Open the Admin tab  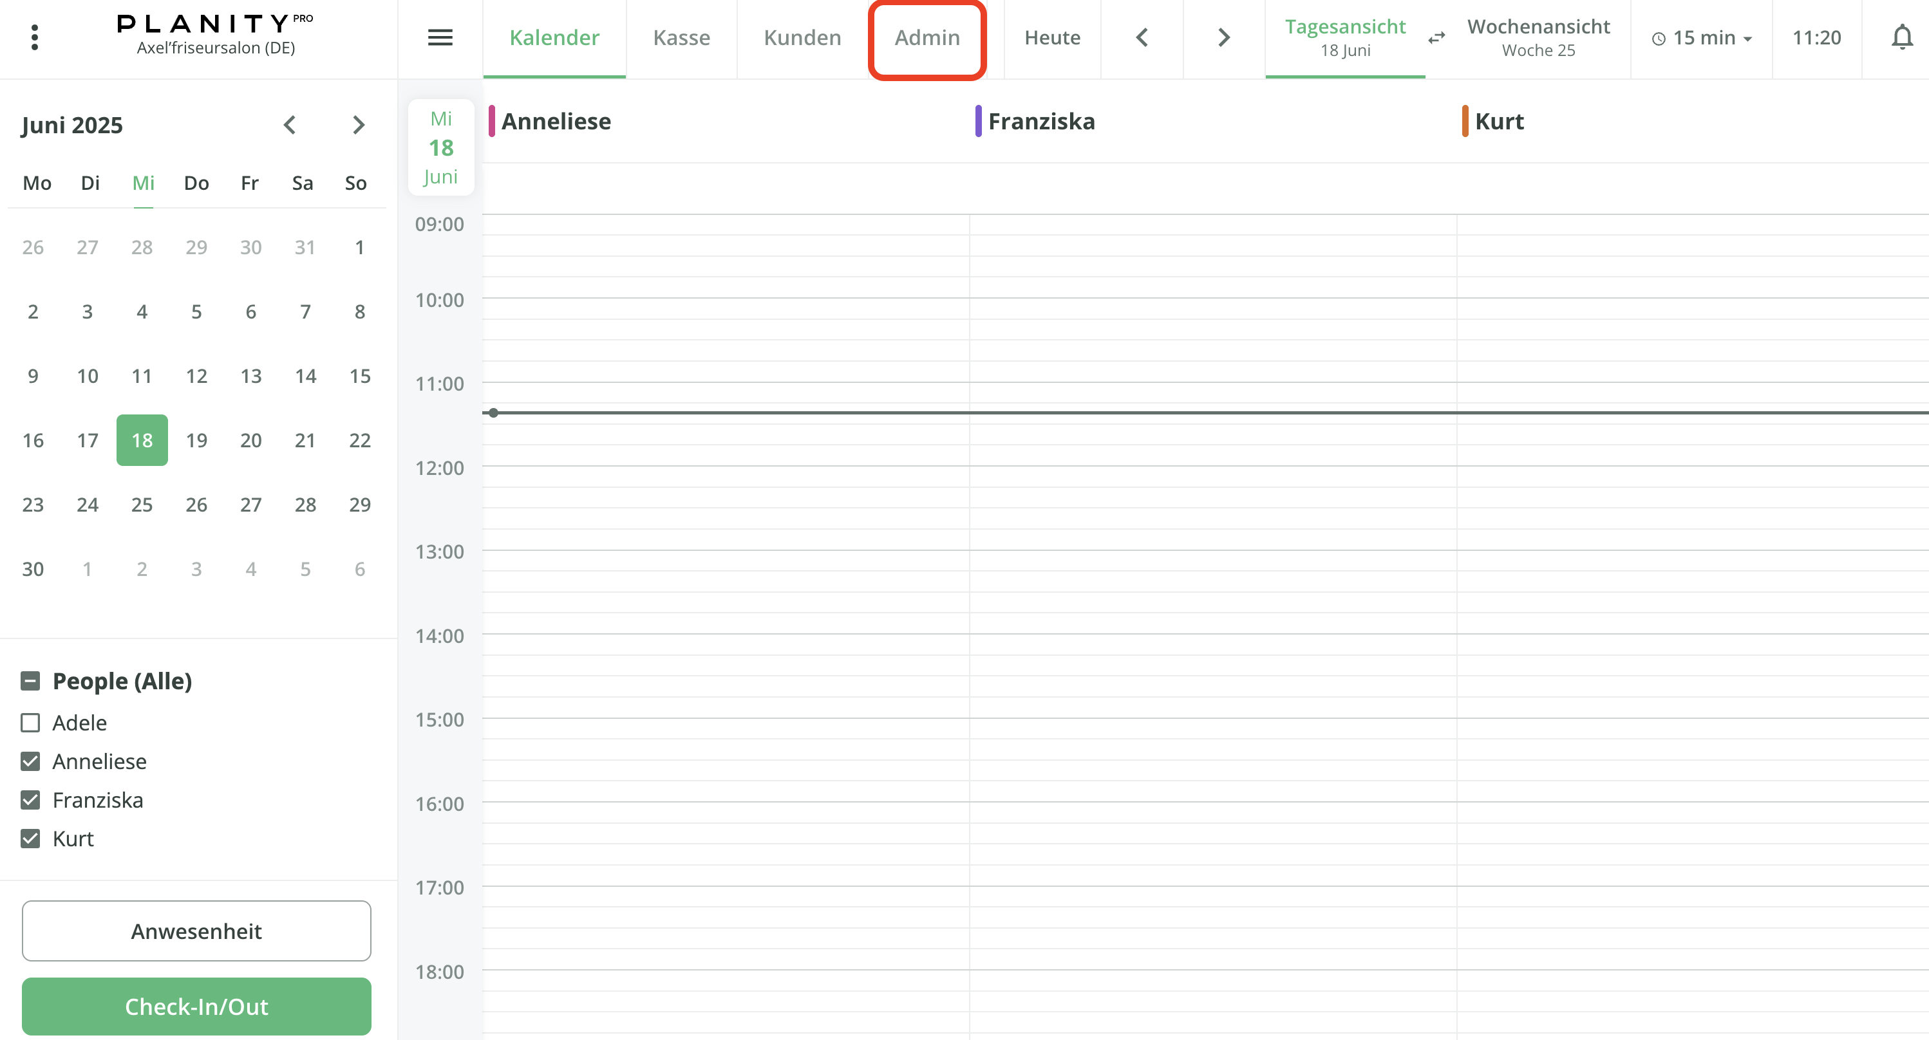click(x=927, y=37)
